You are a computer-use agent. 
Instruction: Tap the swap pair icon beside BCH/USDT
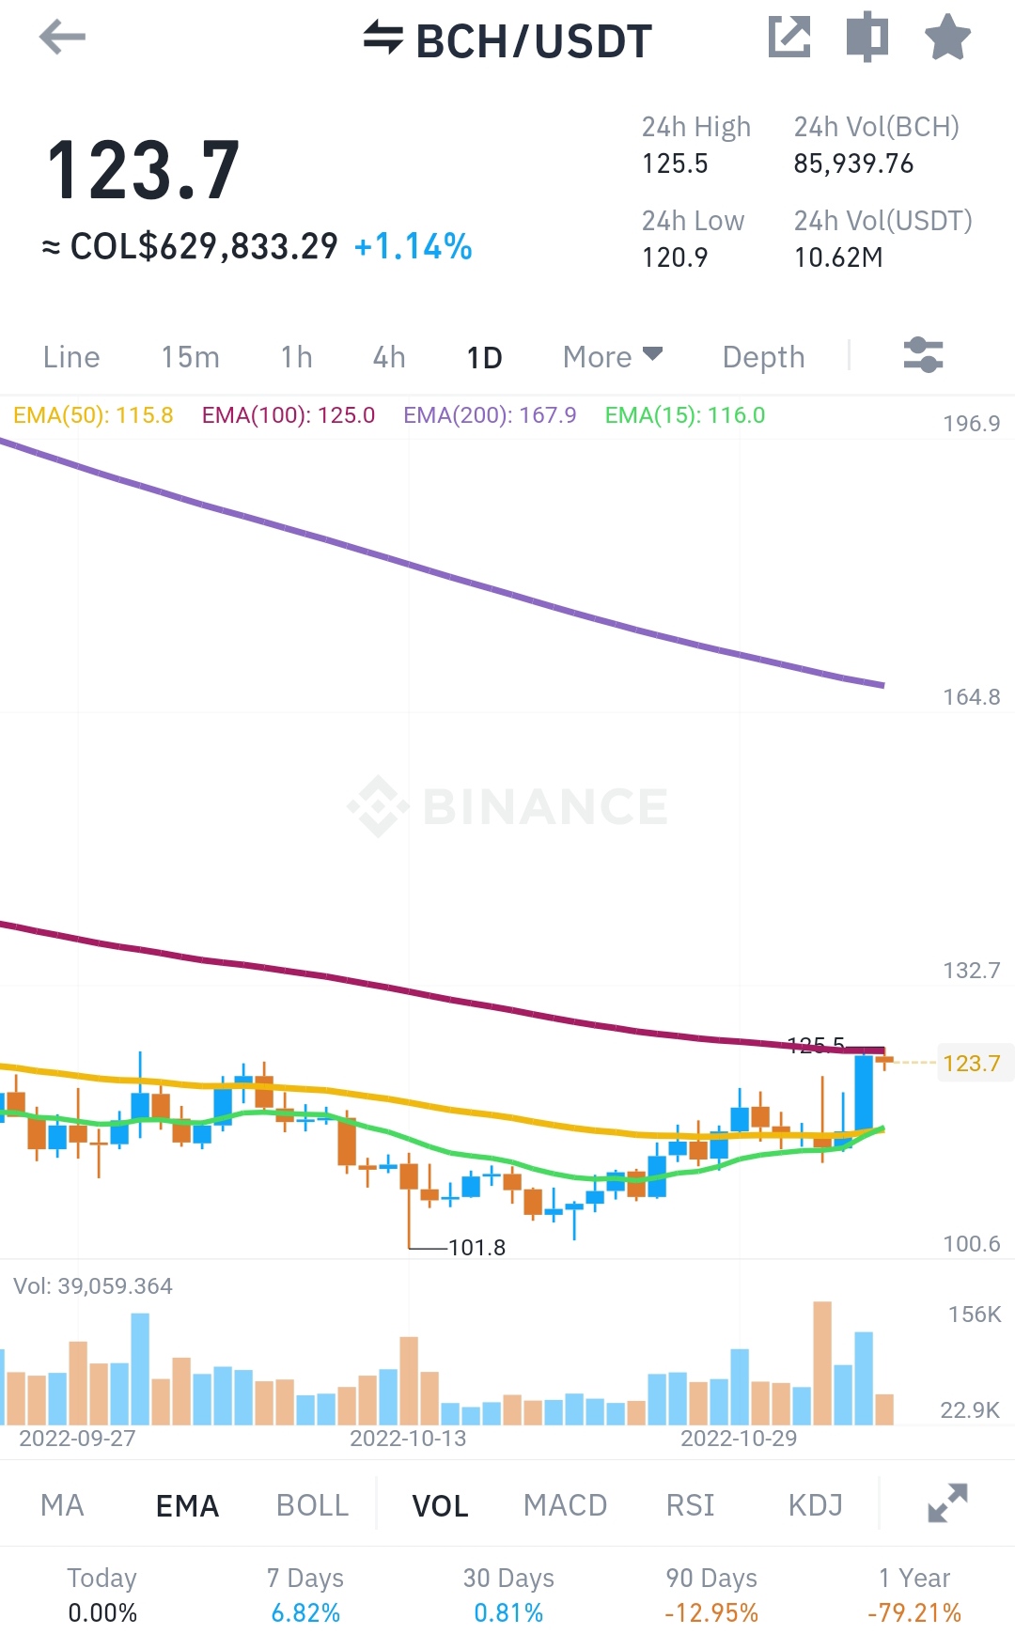click(x=383, y=38)
